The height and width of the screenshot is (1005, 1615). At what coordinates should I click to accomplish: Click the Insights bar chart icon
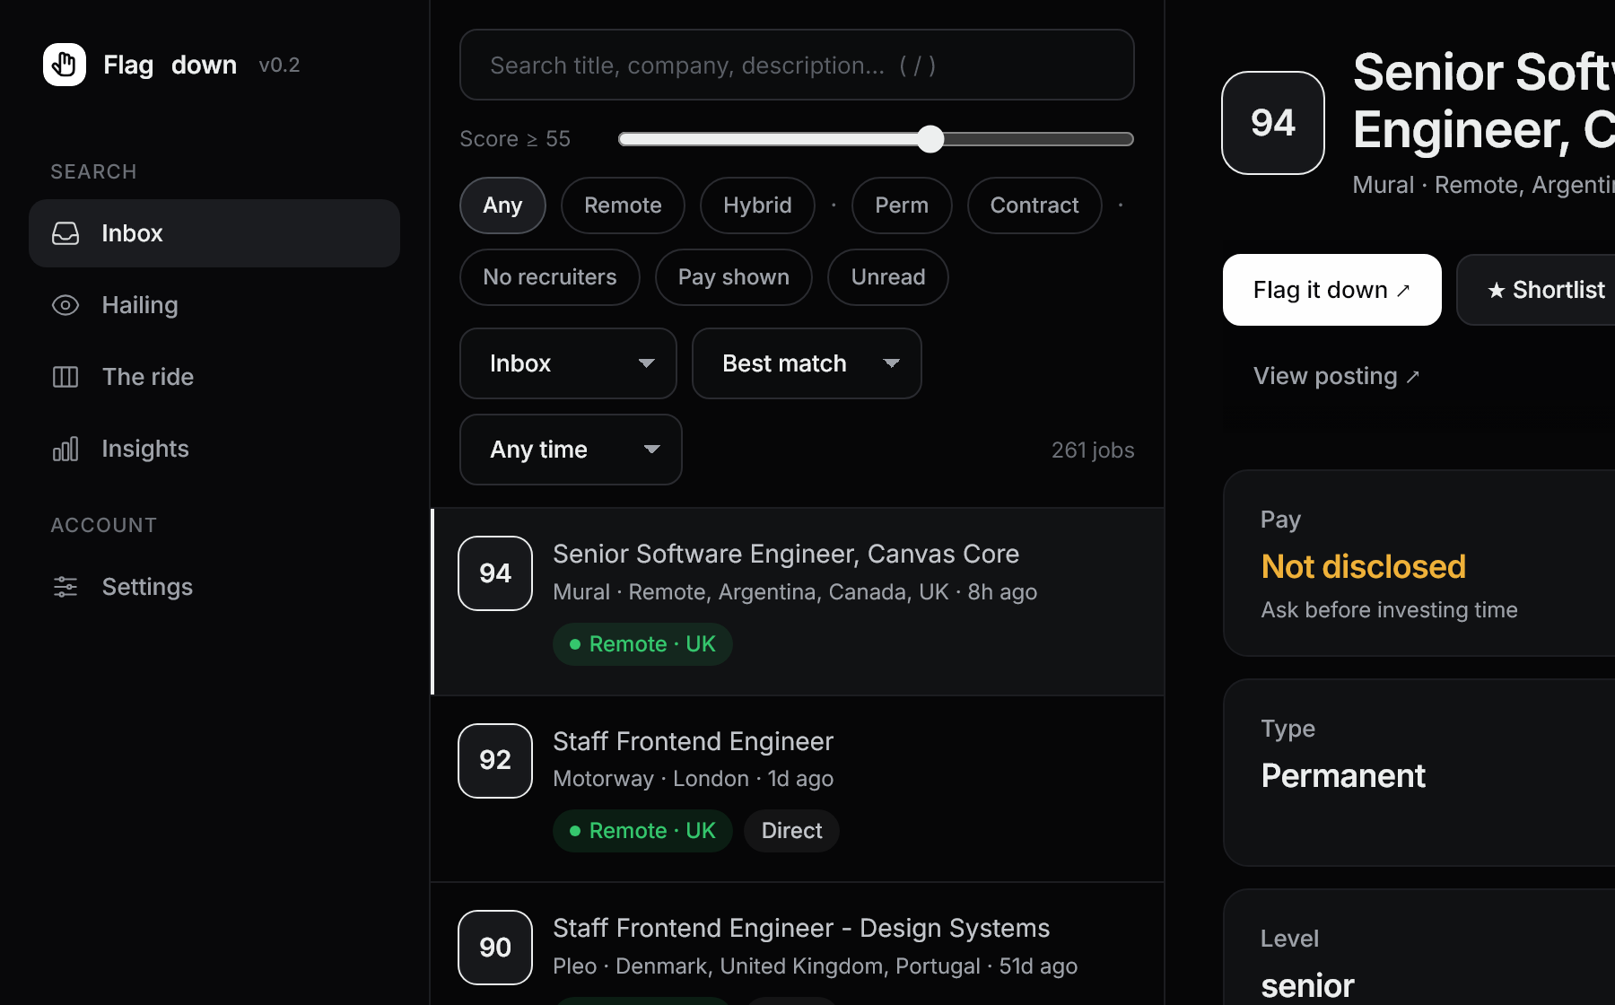(x=65, y=449)
